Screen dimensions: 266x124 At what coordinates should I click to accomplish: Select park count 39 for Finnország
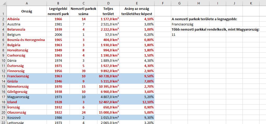point(83,71)
